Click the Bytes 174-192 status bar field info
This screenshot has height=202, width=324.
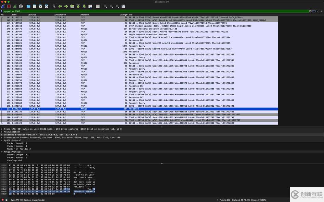pyautogui.click(x=28, y=200)
